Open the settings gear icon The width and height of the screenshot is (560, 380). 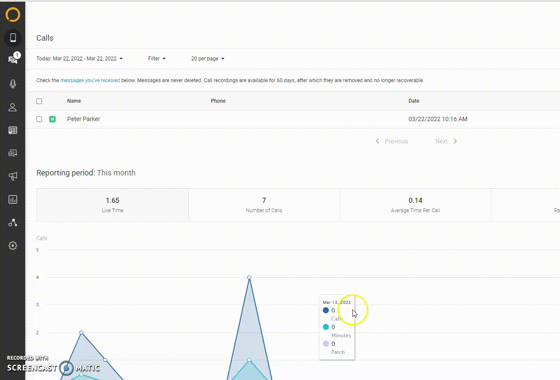pyautogui.click(x=13, y=246)
